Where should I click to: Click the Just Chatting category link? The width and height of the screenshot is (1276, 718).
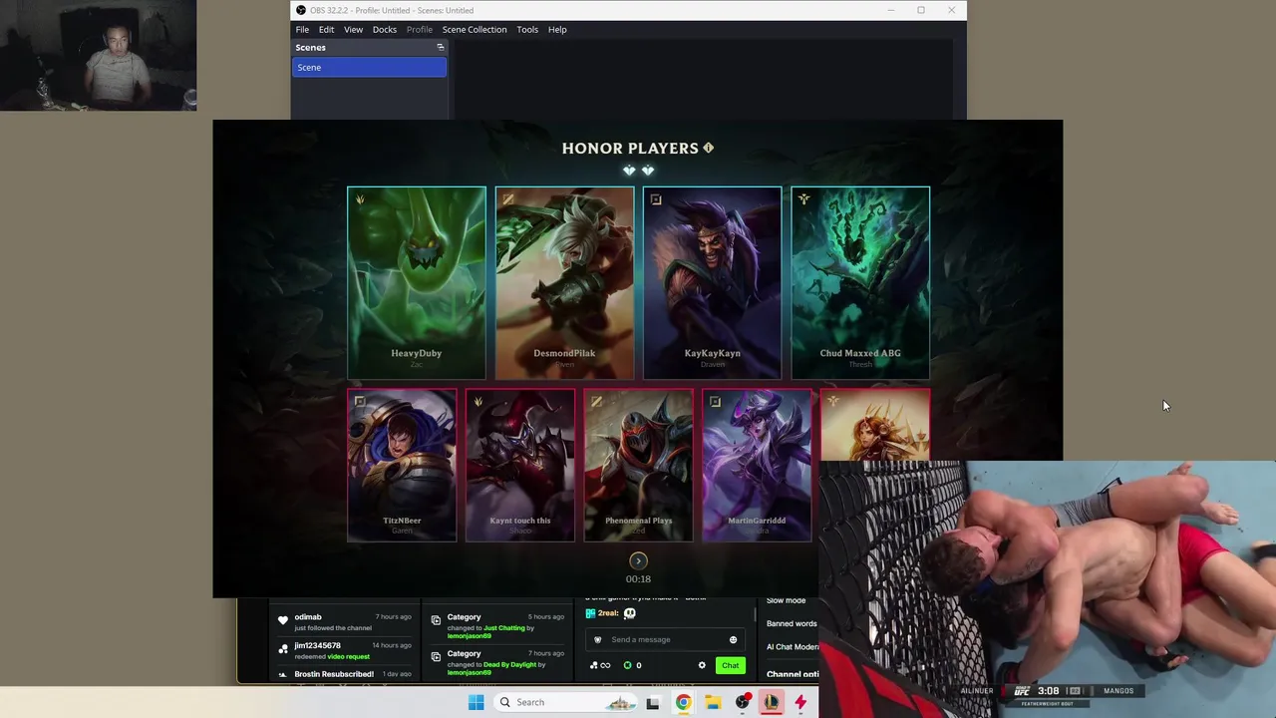click(504, 628)
